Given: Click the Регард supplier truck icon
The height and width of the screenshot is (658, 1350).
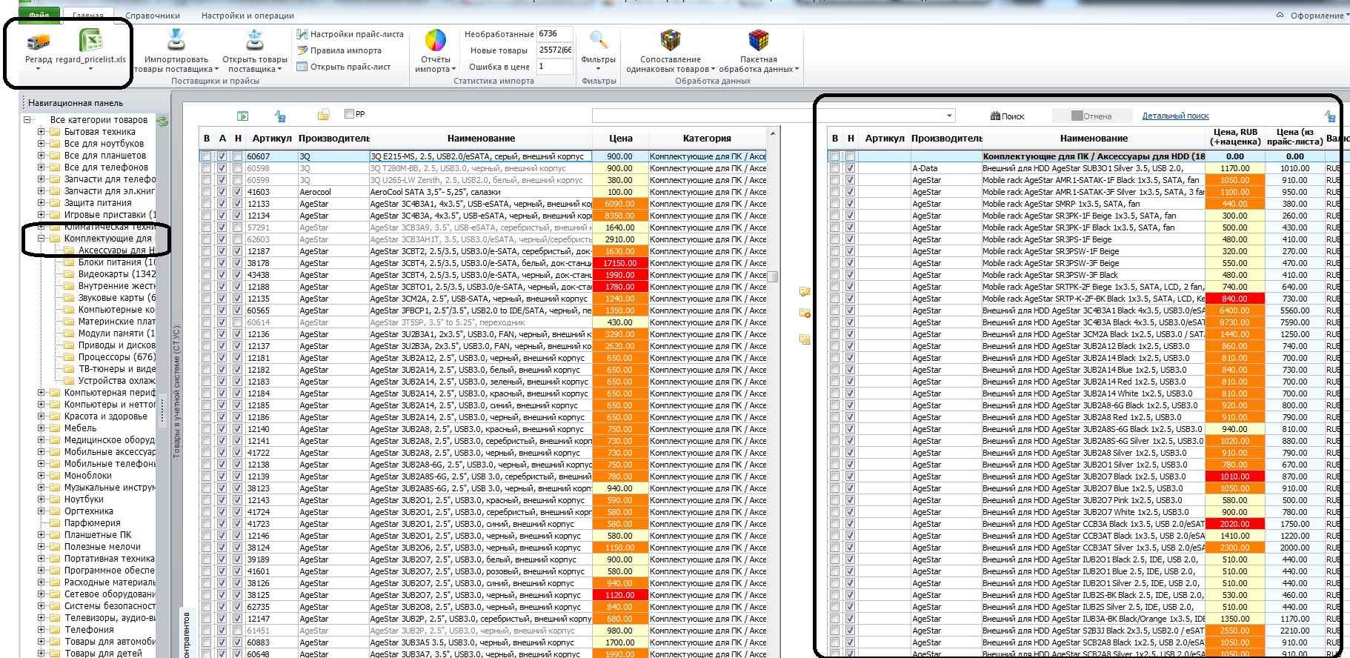Looking at the screenshot, I should pyautogui.click(x=39, y=41).
